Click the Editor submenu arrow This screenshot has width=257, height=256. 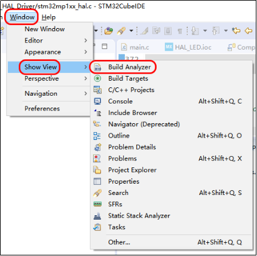coord(85,41)
